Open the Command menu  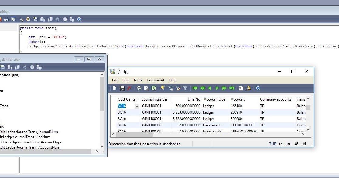click(155, 80)
